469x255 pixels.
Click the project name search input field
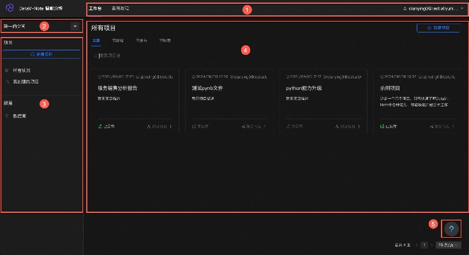[x=128, y=56]
